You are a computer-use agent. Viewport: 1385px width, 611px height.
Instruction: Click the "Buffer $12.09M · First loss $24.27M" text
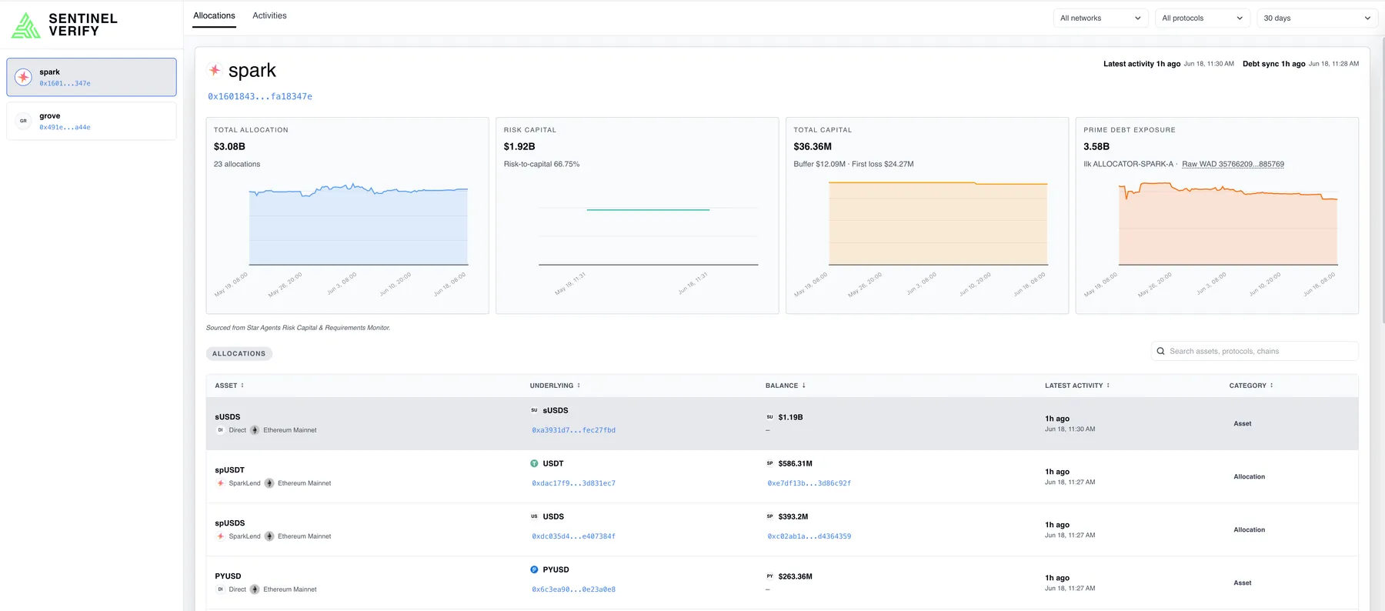pyautogui.click(x=853, y=164)
